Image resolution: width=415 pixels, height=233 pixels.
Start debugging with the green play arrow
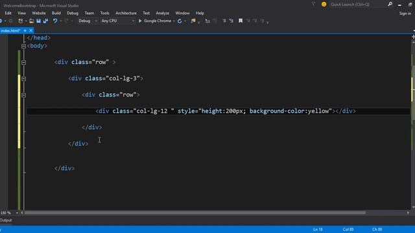coord(140,21)
